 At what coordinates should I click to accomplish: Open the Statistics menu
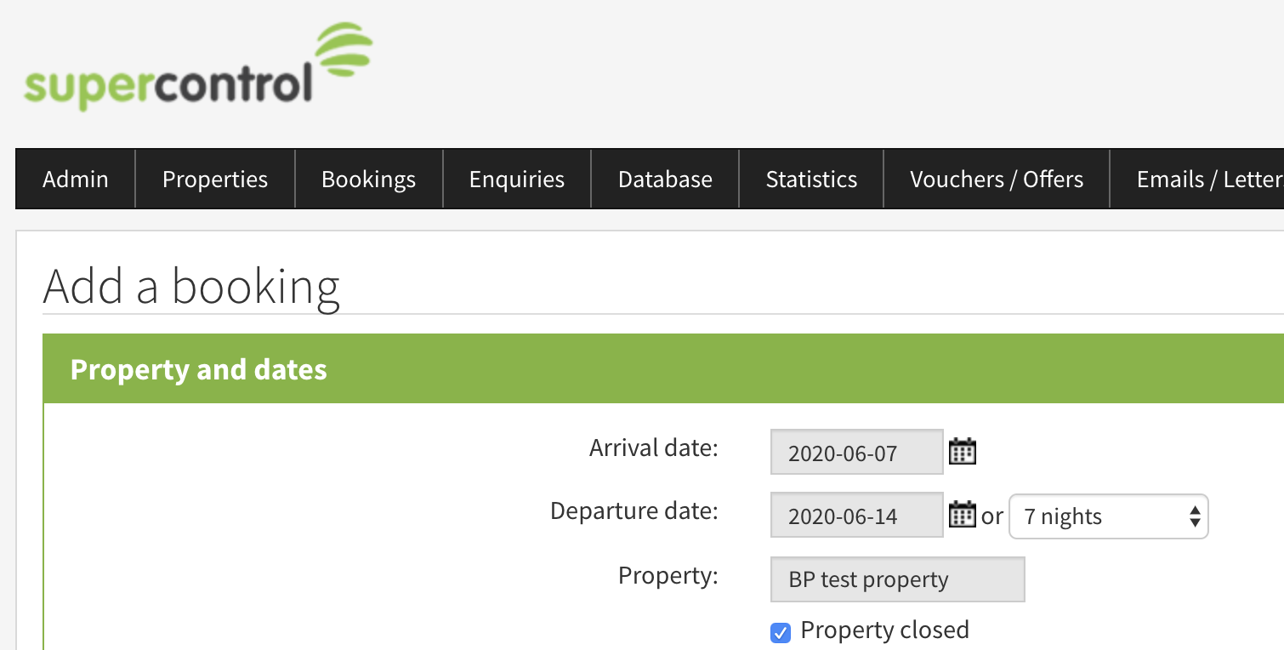811,180
